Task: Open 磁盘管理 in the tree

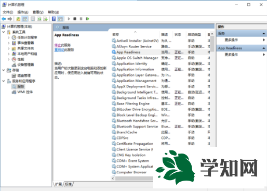Action: [x=24, y=75]
